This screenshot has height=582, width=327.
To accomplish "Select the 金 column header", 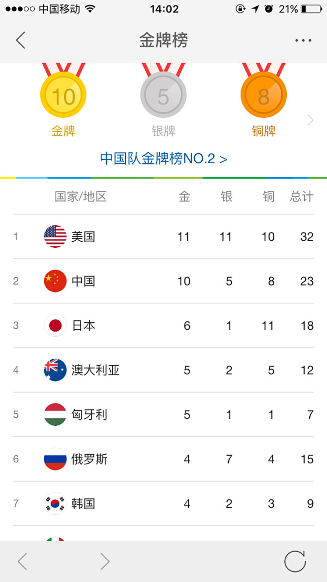I will pos(184,196).
